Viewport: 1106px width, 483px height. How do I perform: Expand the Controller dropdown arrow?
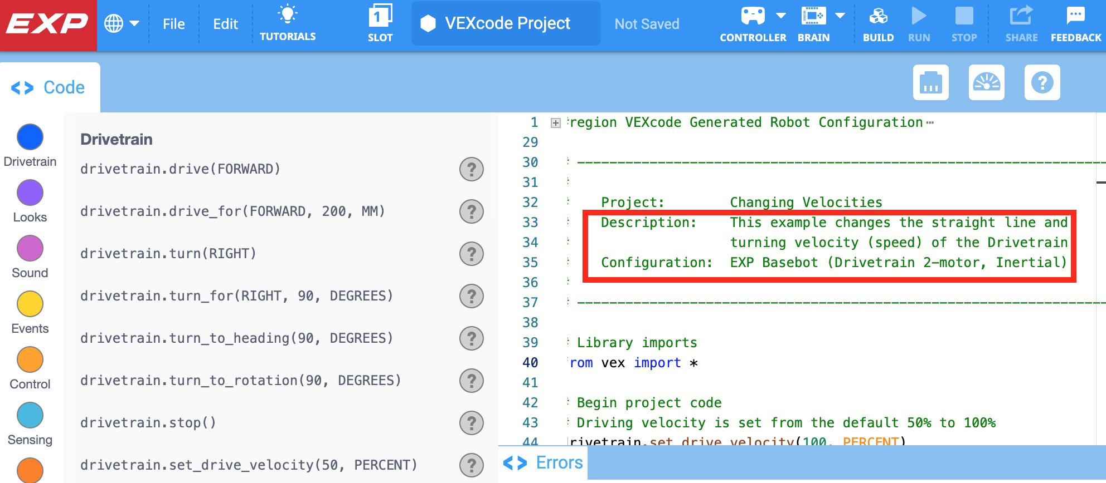(x=781, y=16)
